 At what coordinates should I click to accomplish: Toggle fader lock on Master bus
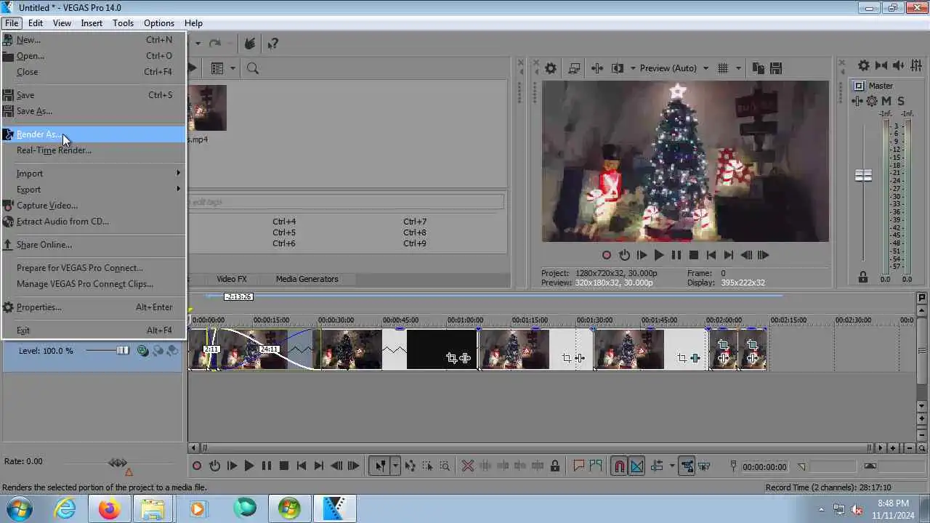click(863, 277)
